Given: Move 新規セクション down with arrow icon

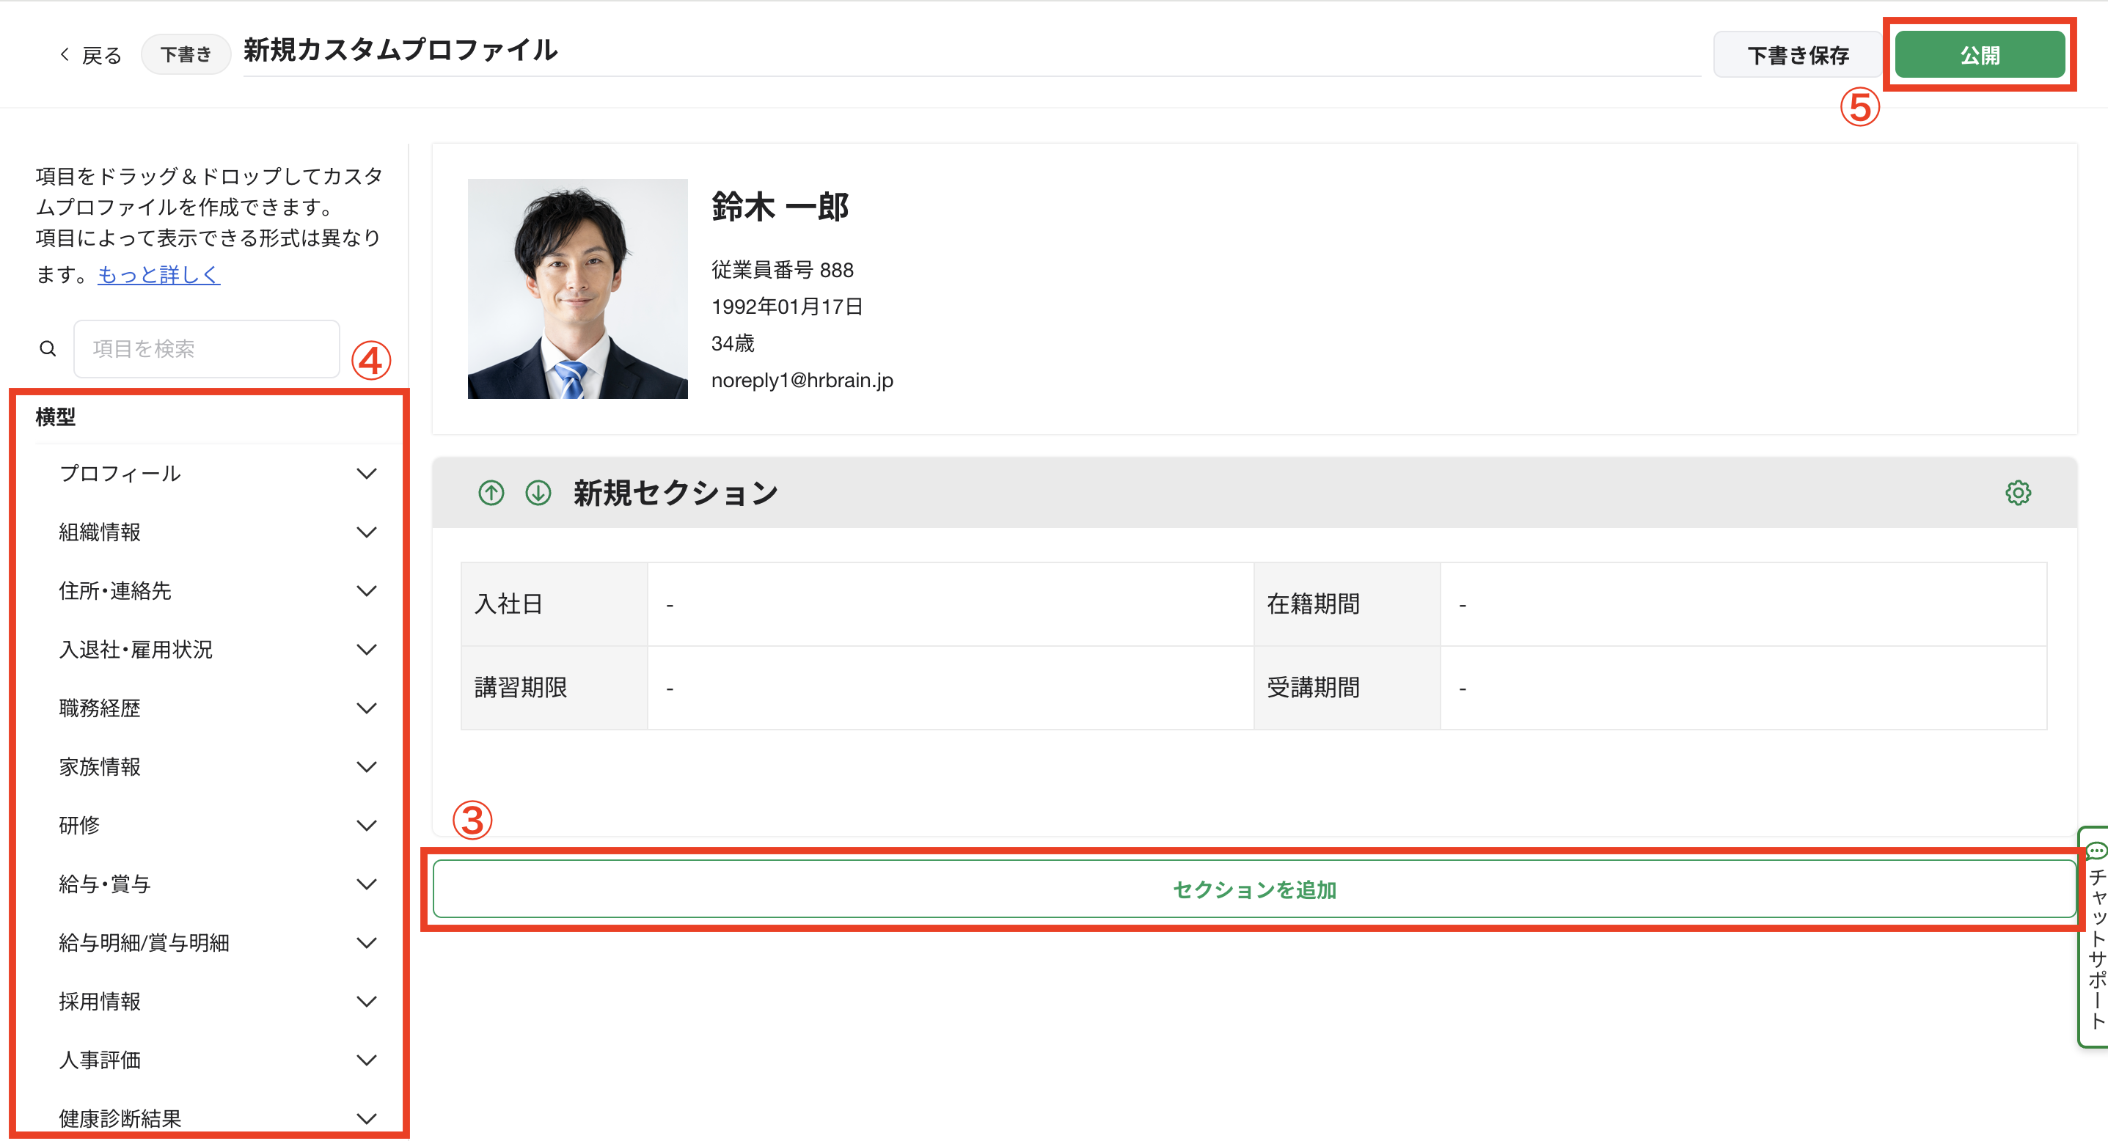Looking at the screenshot, I should [538, 494].
